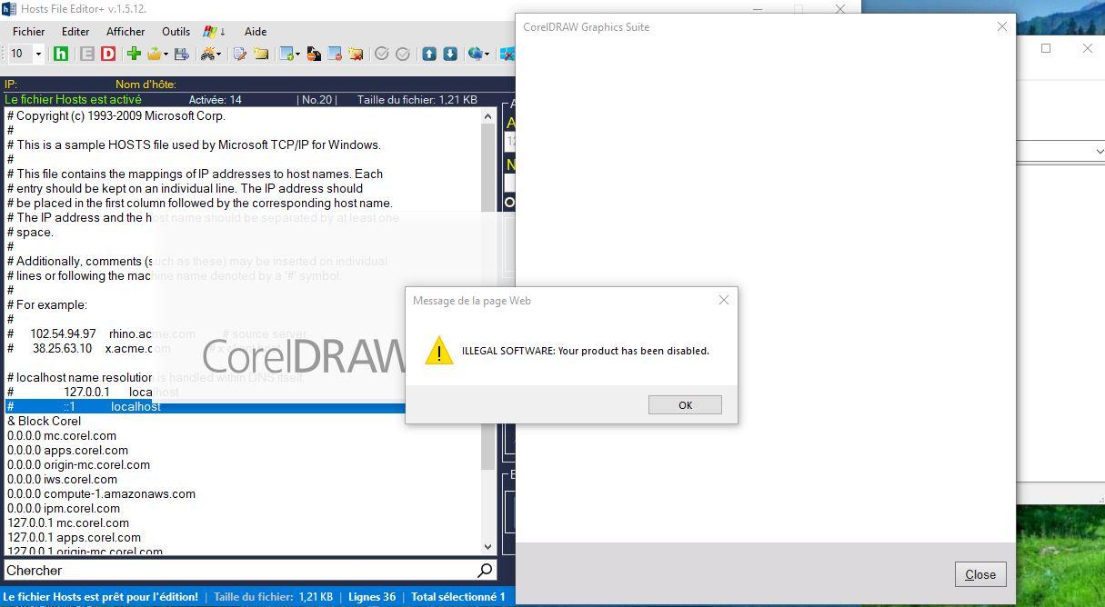1105x607 pixels.
Task: Select the '0.0.0.0 mc.corel.com' line
Action: pyautogui.click(x=62, y=435)
